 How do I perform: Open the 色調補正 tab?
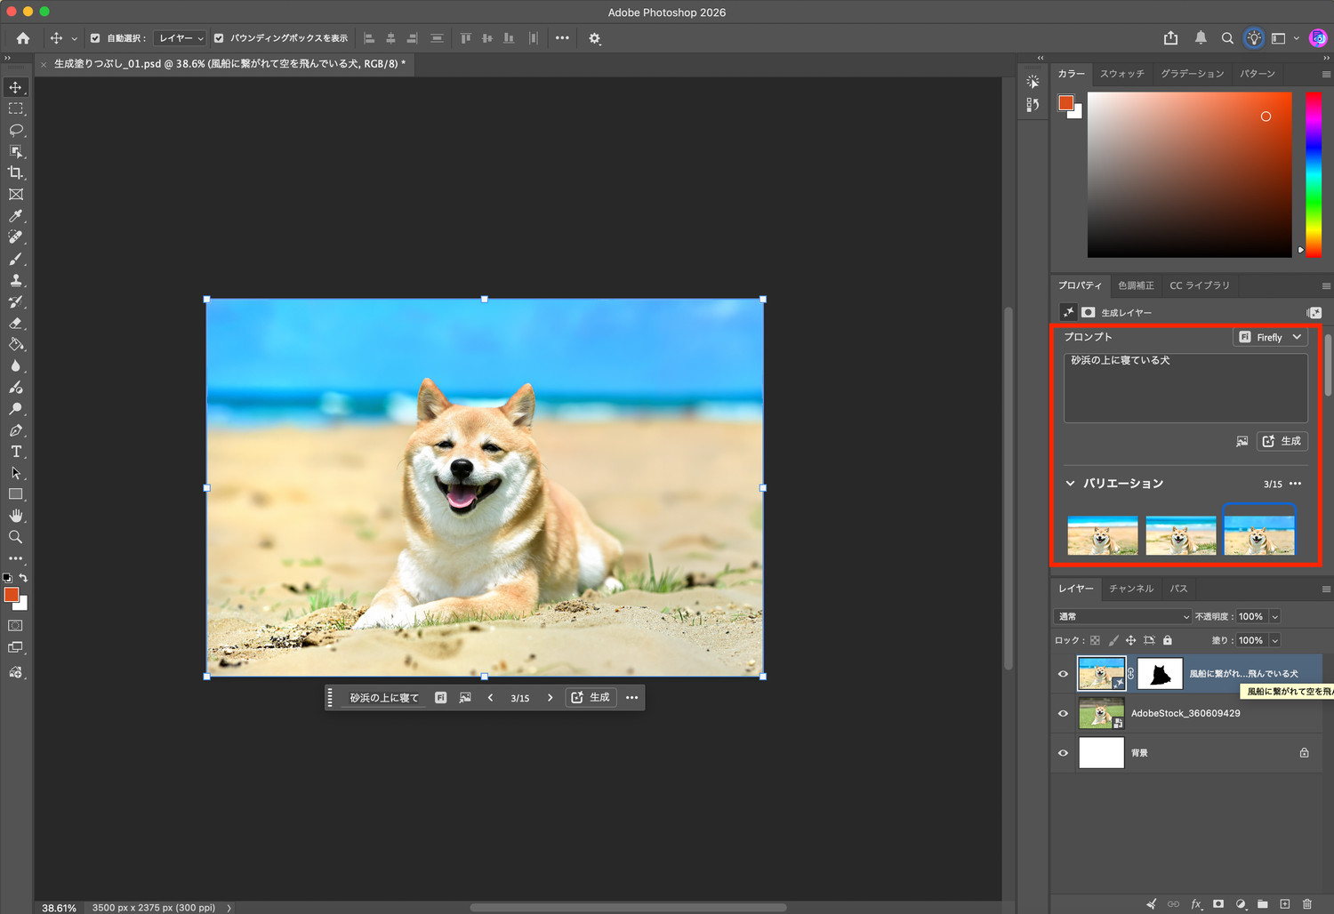click(1136, 285)
